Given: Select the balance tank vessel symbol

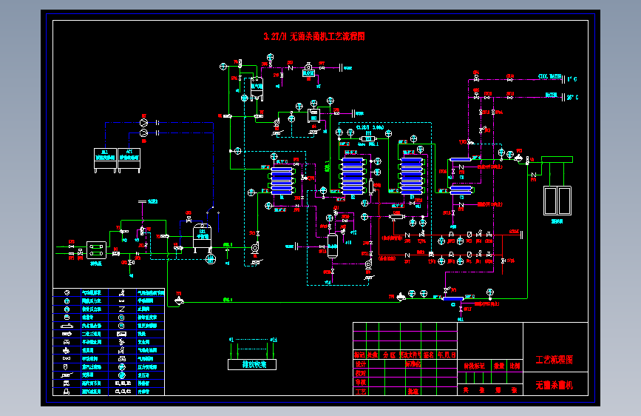Looking at the screenshot, I should point(203,237).
